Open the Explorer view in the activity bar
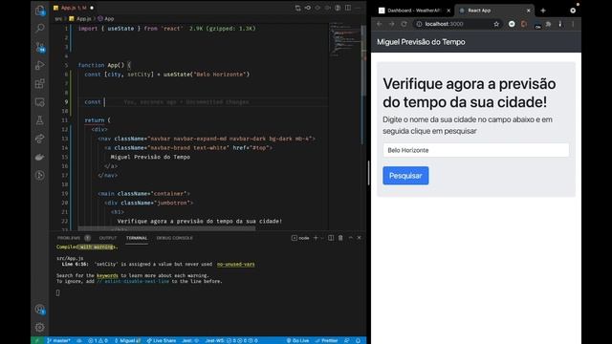 point(40,11)
